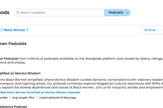Open the Podcasts search type dropdown
The height and width of the screenshot is (108, 163).
(117, 12)
